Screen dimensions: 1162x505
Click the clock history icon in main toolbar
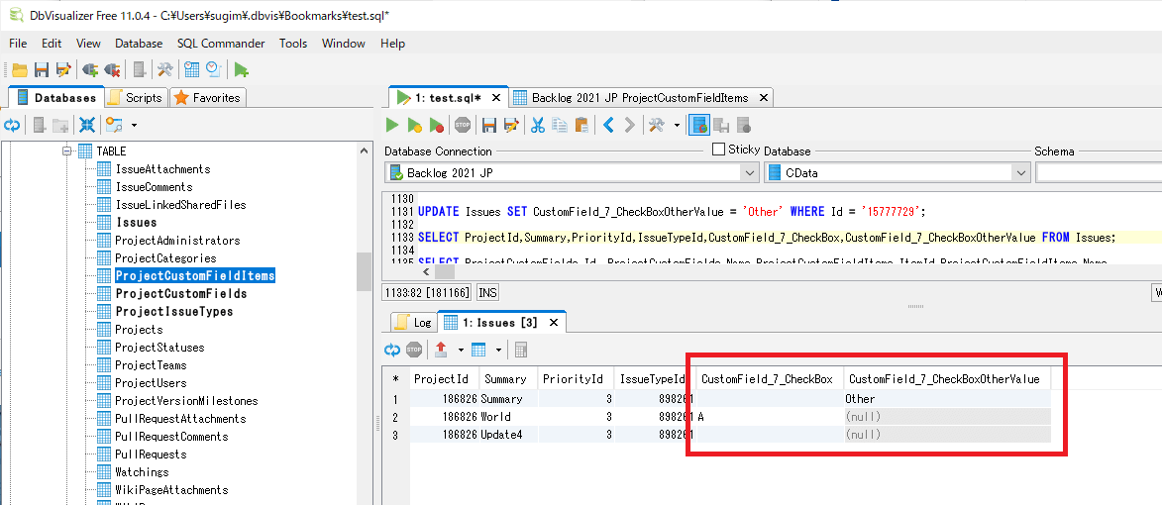[213, 69]
